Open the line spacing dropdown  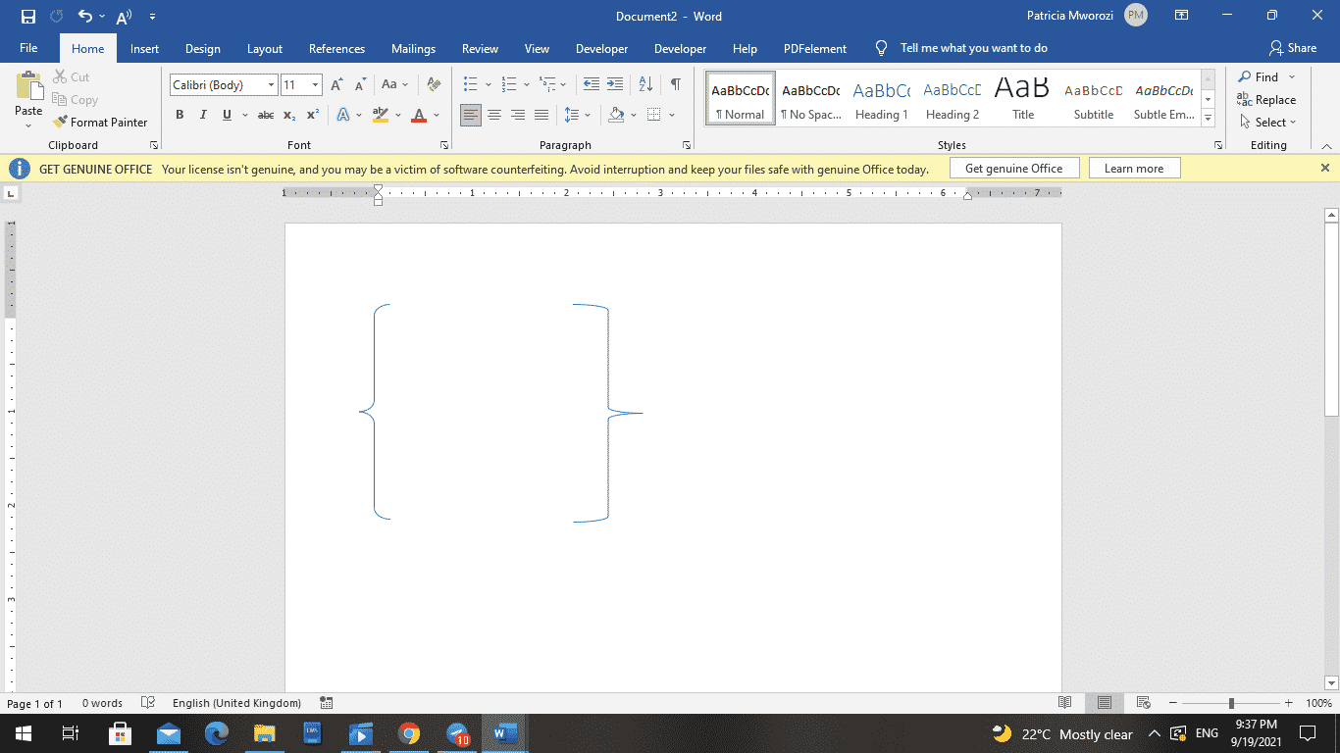[587, 115]
